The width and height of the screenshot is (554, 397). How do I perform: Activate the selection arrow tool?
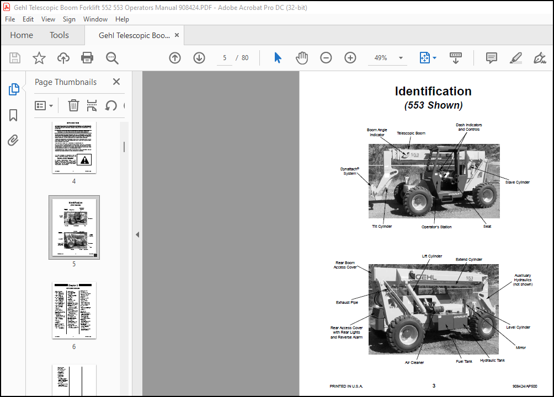coord(278,57)
